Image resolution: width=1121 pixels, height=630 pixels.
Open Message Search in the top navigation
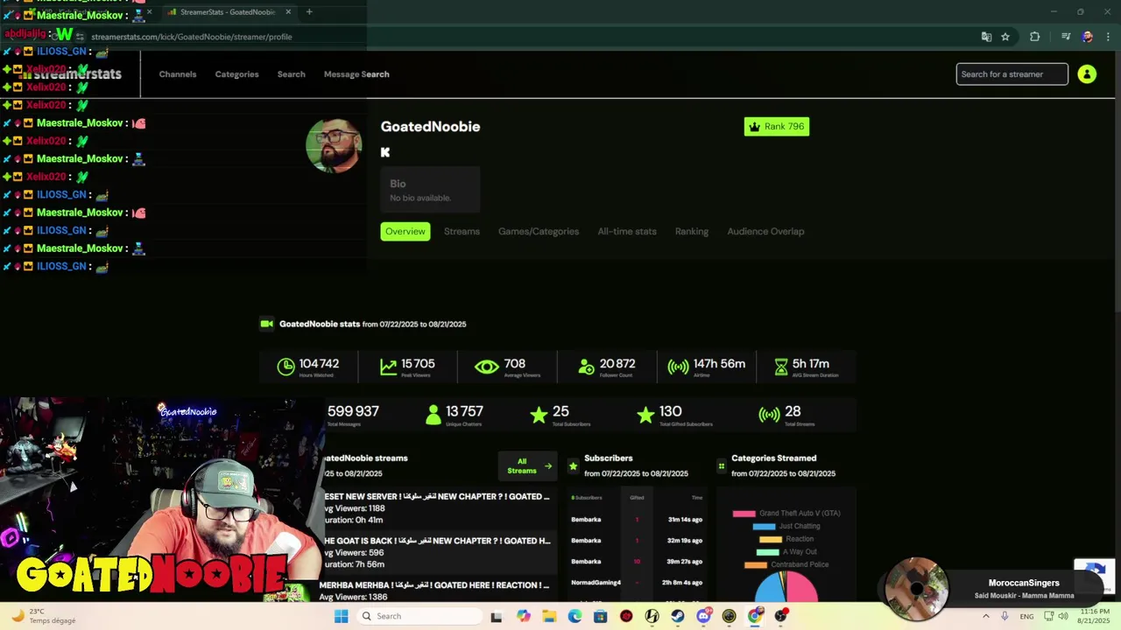[x=356, y=74]
